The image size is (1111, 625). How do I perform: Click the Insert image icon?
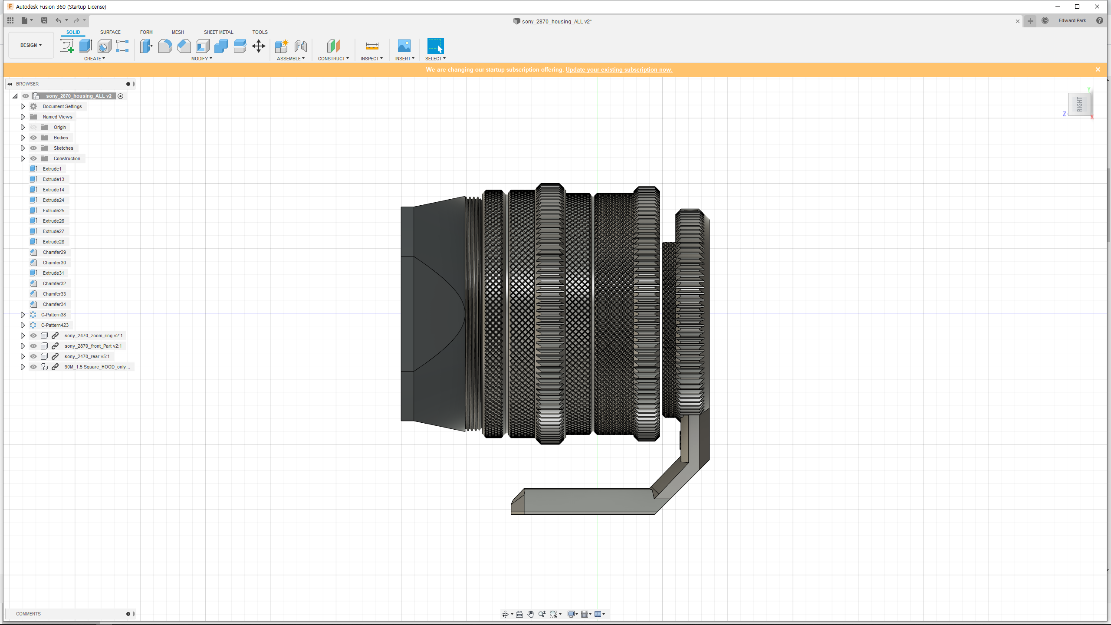click(x=404, y=46)
